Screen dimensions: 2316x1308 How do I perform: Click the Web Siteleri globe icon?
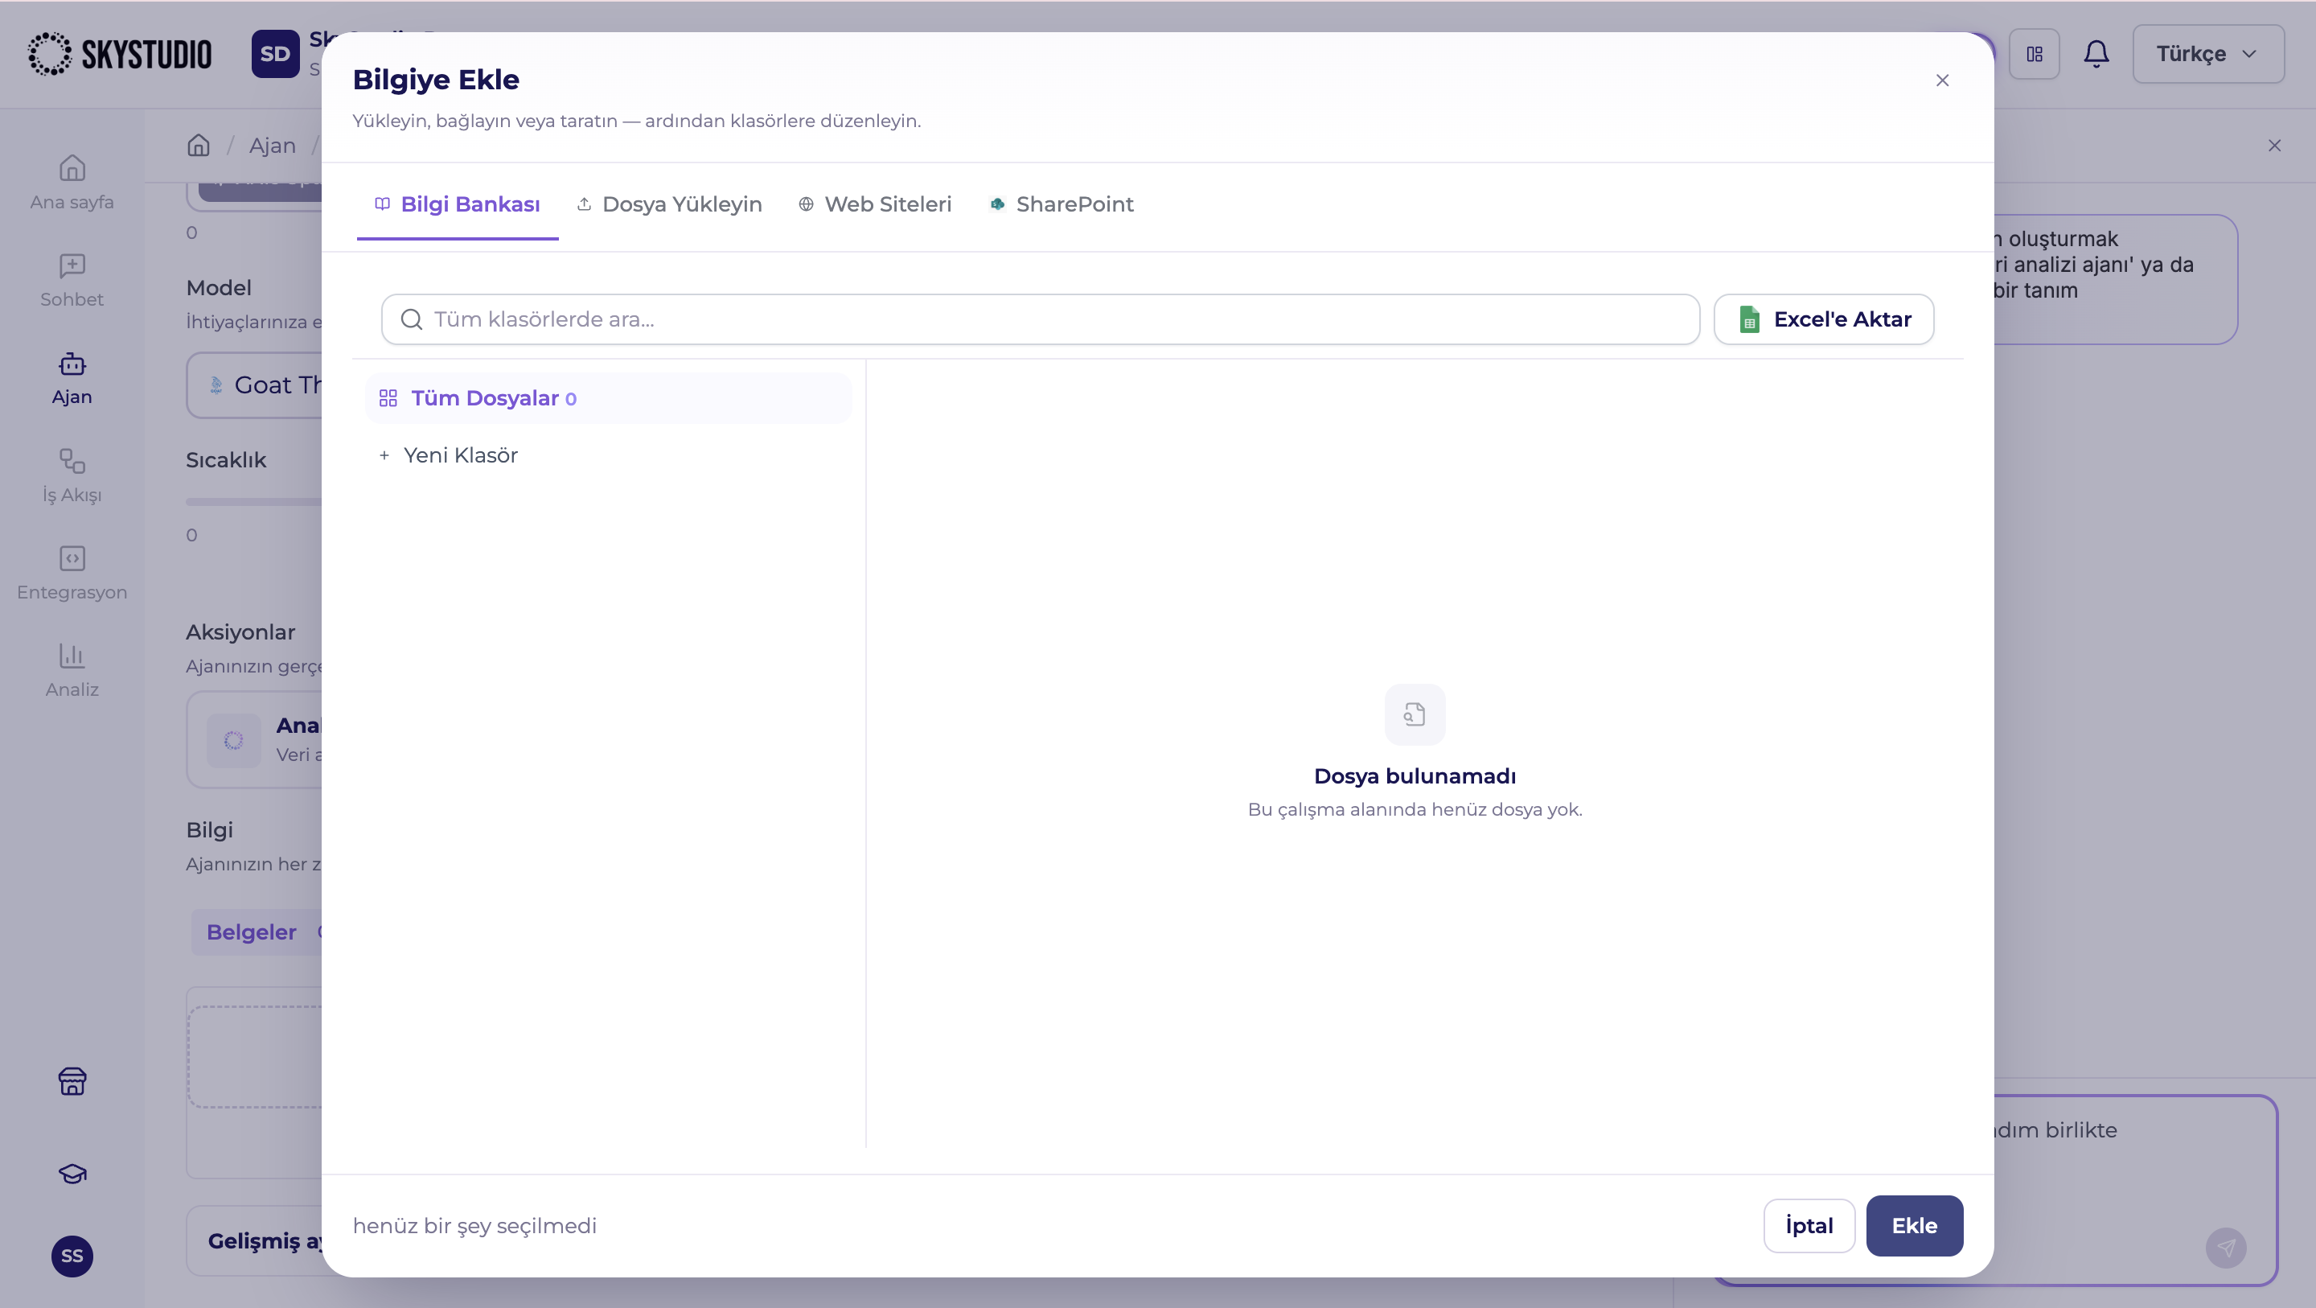tap(807, 204)
